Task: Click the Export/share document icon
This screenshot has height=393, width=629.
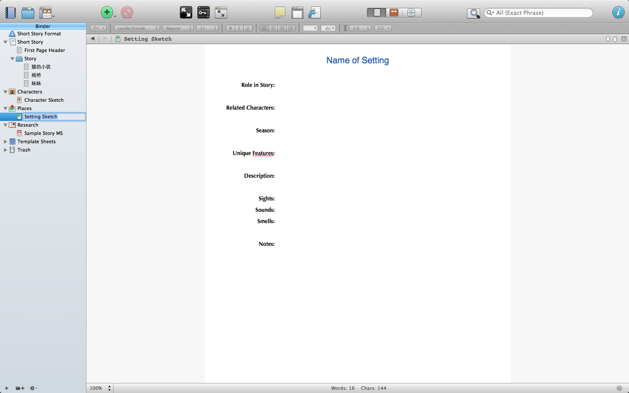Action: pyautogui.click(x=314, y=12)
